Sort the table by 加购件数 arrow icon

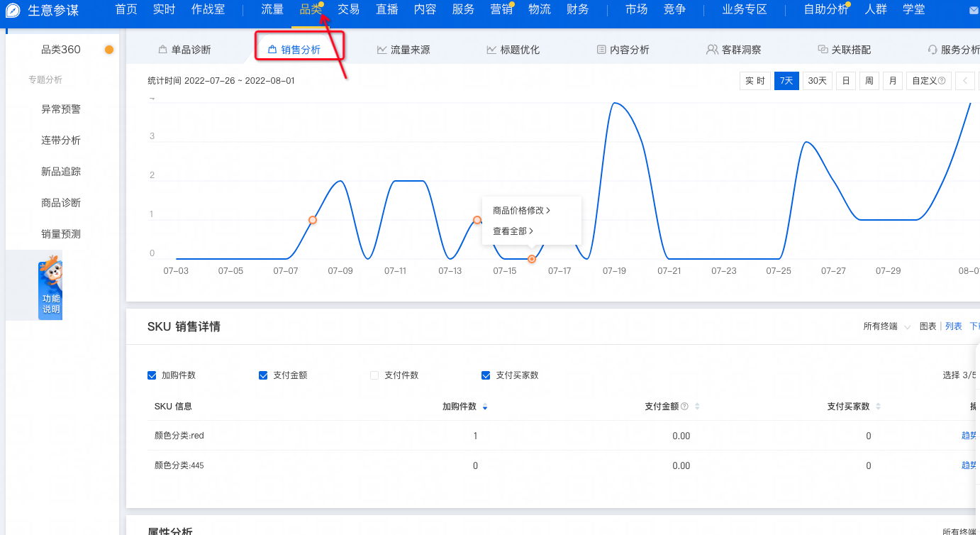tap(485, 407)
